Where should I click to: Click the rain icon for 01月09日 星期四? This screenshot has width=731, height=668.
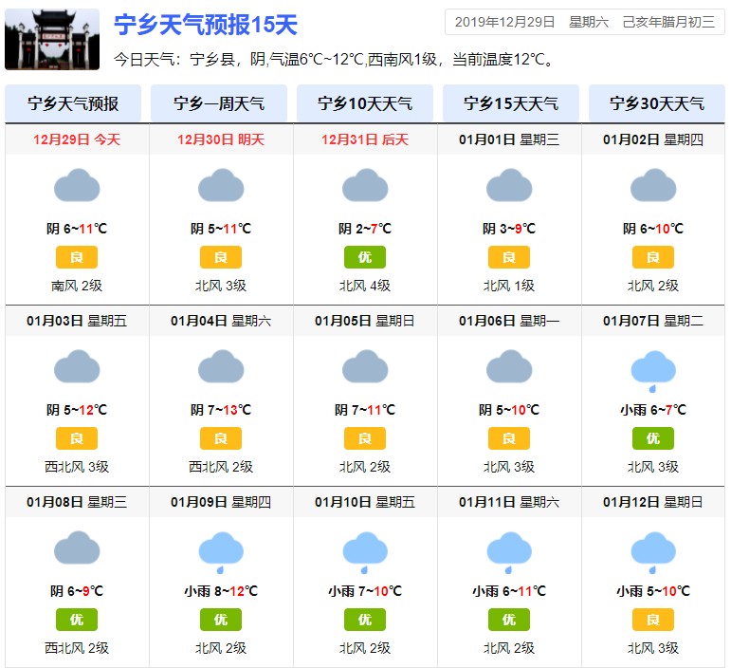point(221,552)
